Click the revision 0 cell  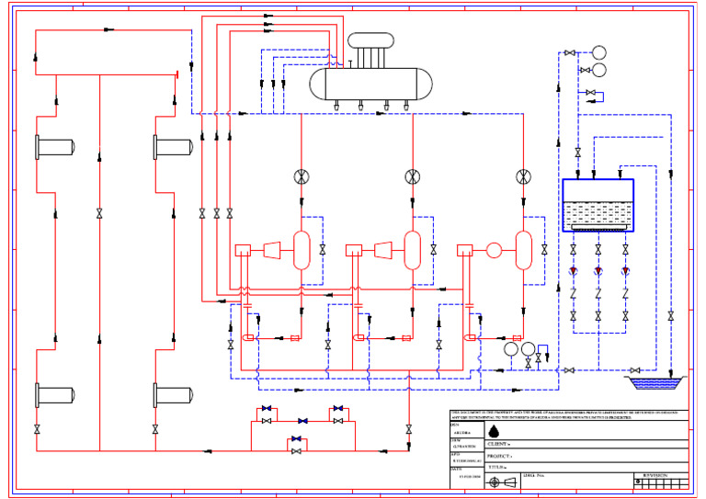pyautogui.click(x=638, y=482)
